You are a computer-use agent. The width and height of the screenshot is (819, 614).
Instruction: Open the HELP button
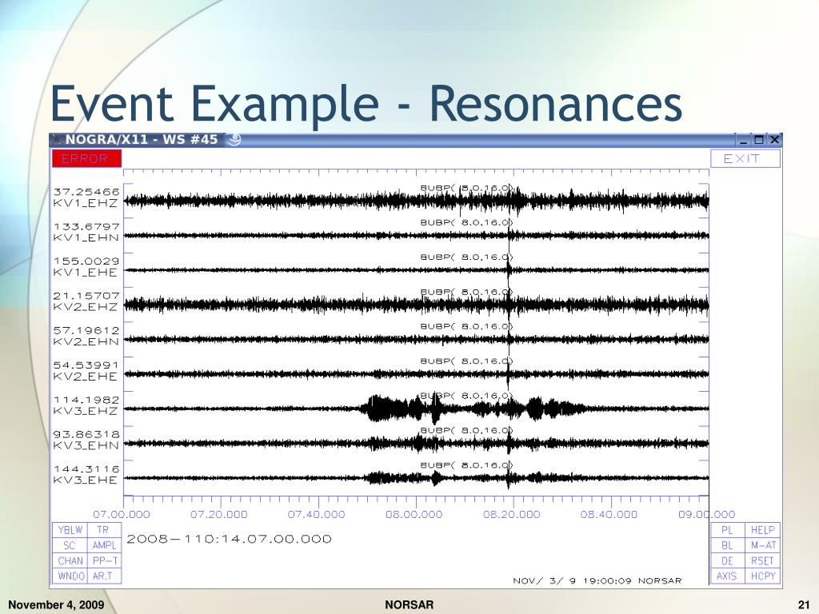(762, 530)
